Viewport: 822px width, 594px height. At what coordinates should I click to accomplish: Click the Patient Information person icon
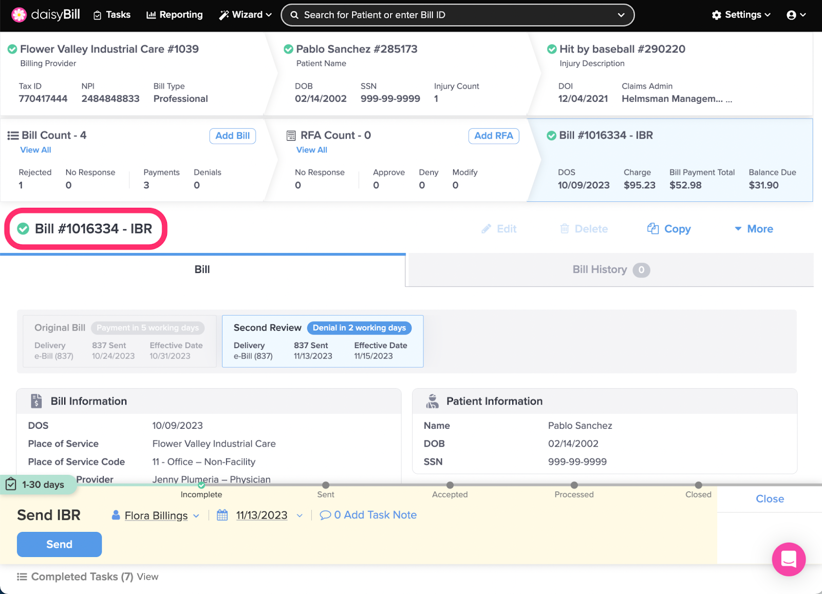pyautogui.click(x=432, y=401)
